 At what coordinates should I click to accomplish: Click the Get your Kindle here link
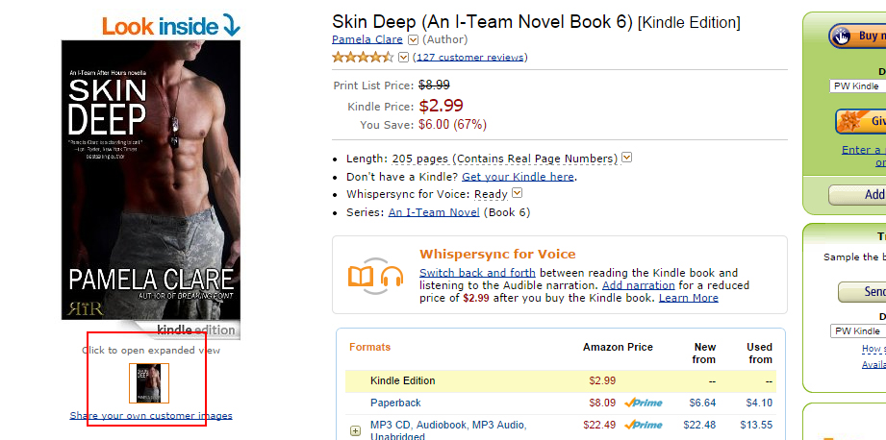click(x=518, y=177)
